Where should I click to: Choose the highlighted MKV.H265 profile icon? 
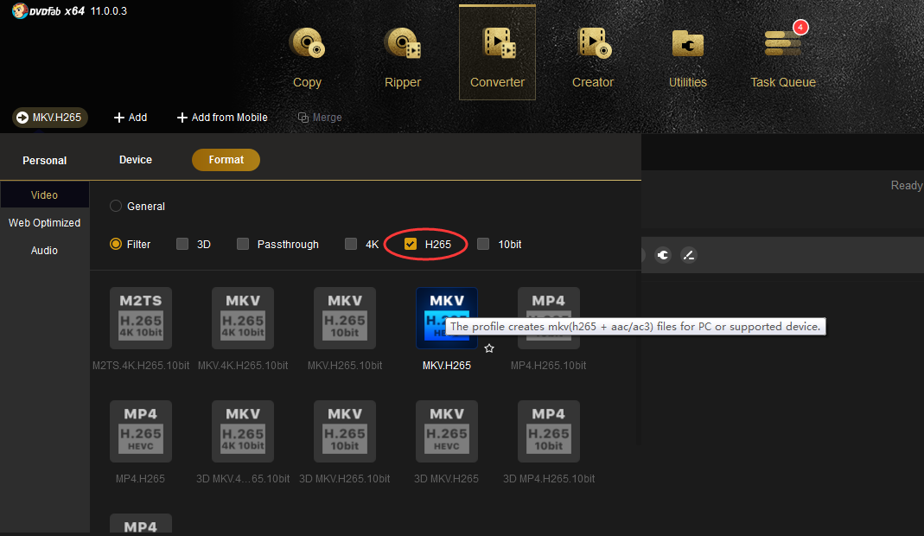pyautogui.click(x=447, y=318)
